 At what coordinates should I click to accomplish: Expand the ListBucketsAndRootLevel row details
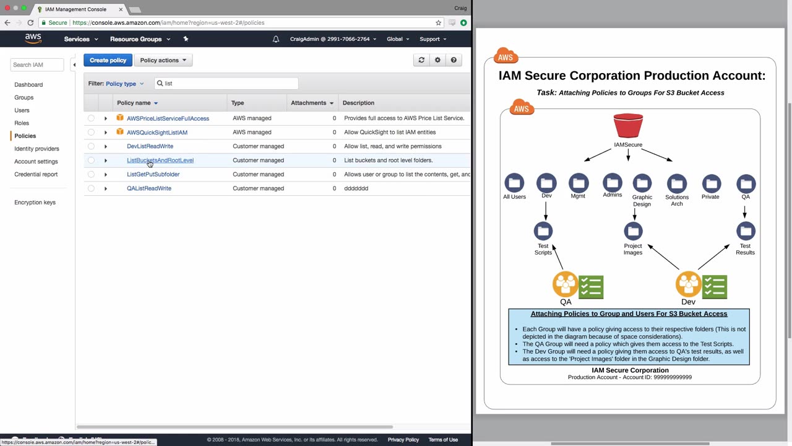106,160
